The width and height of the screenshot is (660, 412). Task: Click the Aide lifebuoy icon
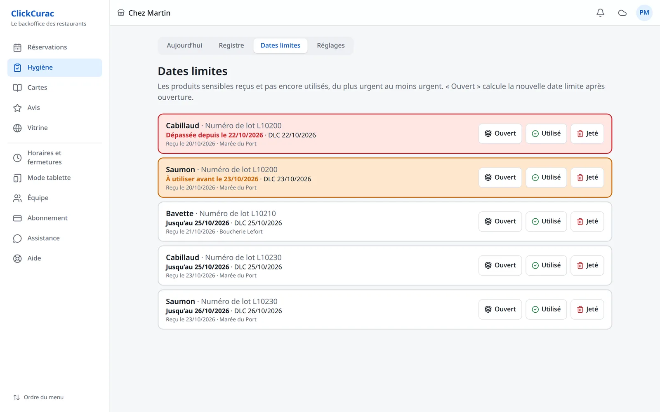point(17,259)
